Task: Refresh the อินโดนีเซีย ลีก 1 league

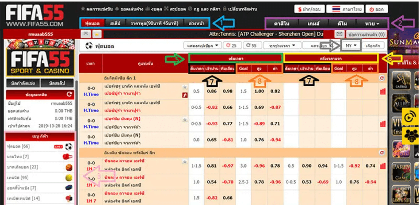Action: (x=382, y=78)
